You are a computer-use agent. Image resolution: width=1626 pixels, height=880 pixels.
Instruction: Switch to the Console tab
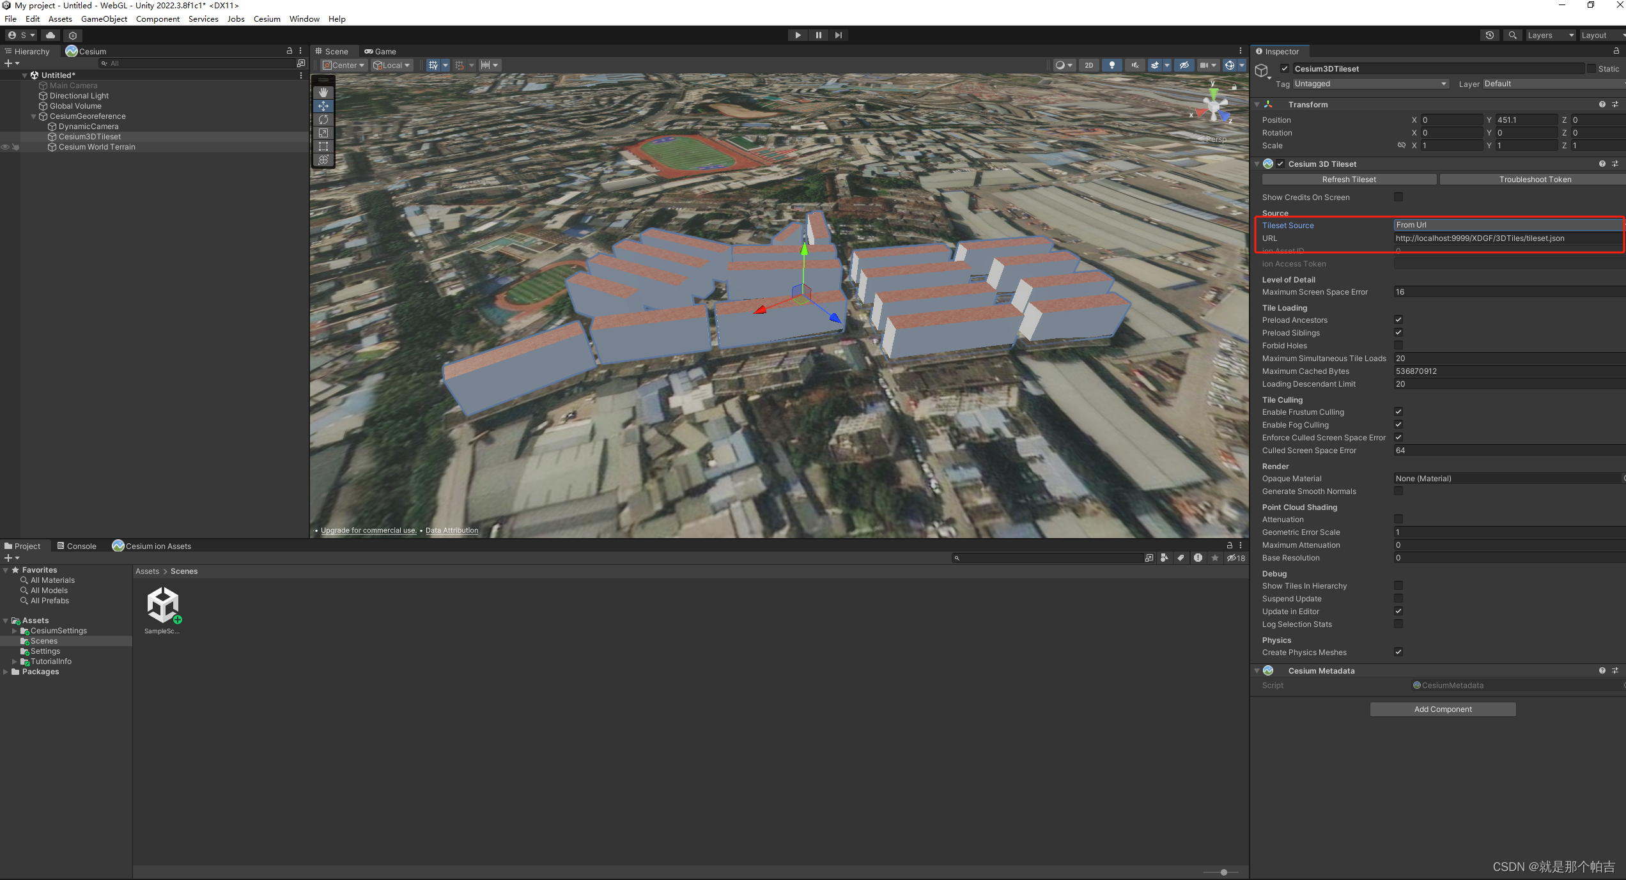[77, 546]
